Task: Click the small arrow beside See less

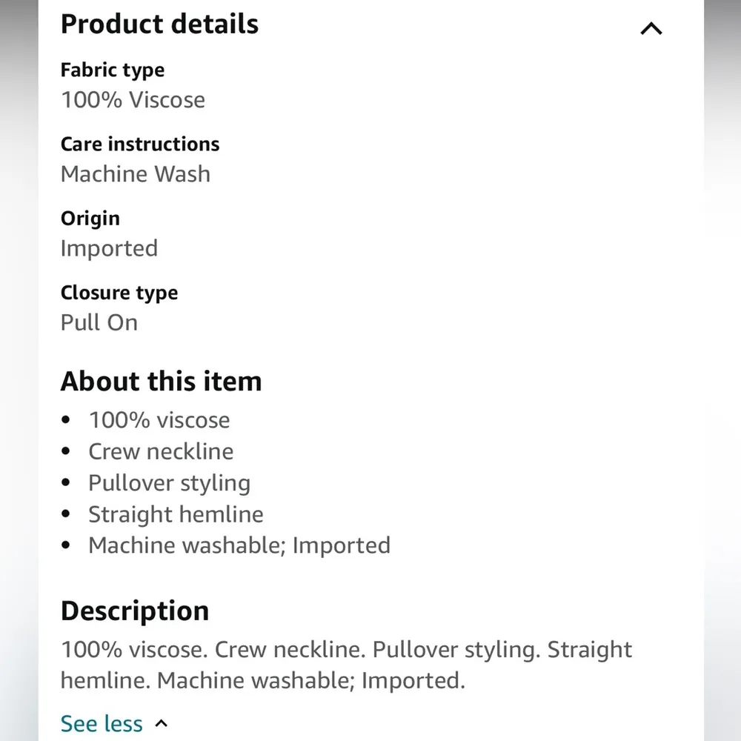Action: [x=162, y=724]
